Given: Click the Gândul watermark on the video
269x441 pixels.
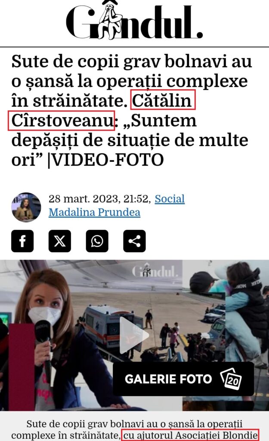Looking at the screenshot, I should tap(155, 270).
